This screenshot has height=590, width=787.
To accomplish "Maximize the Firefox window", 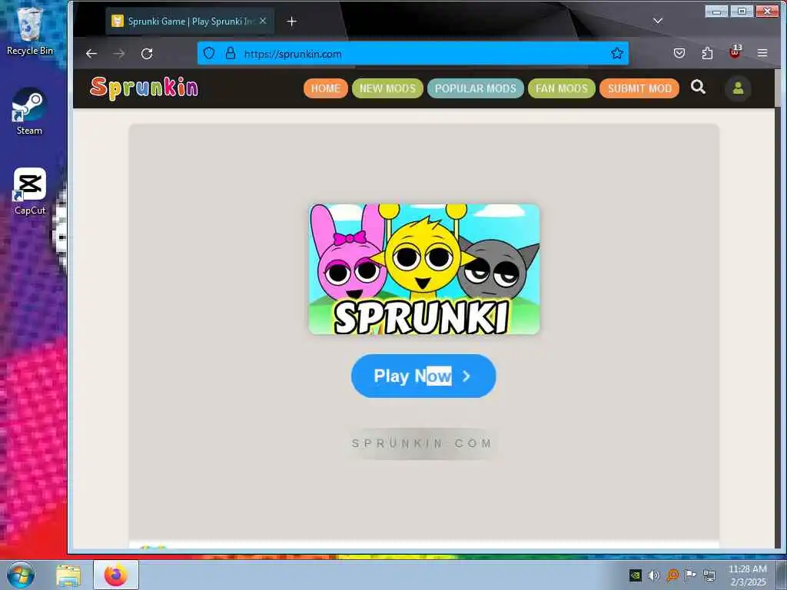I will click(742, 11).
